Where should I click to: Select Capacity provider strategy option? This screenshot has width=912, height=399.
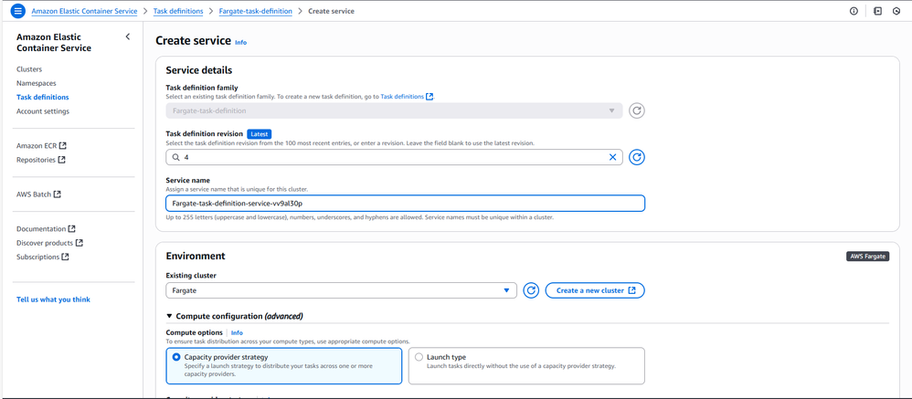(176, 357)
